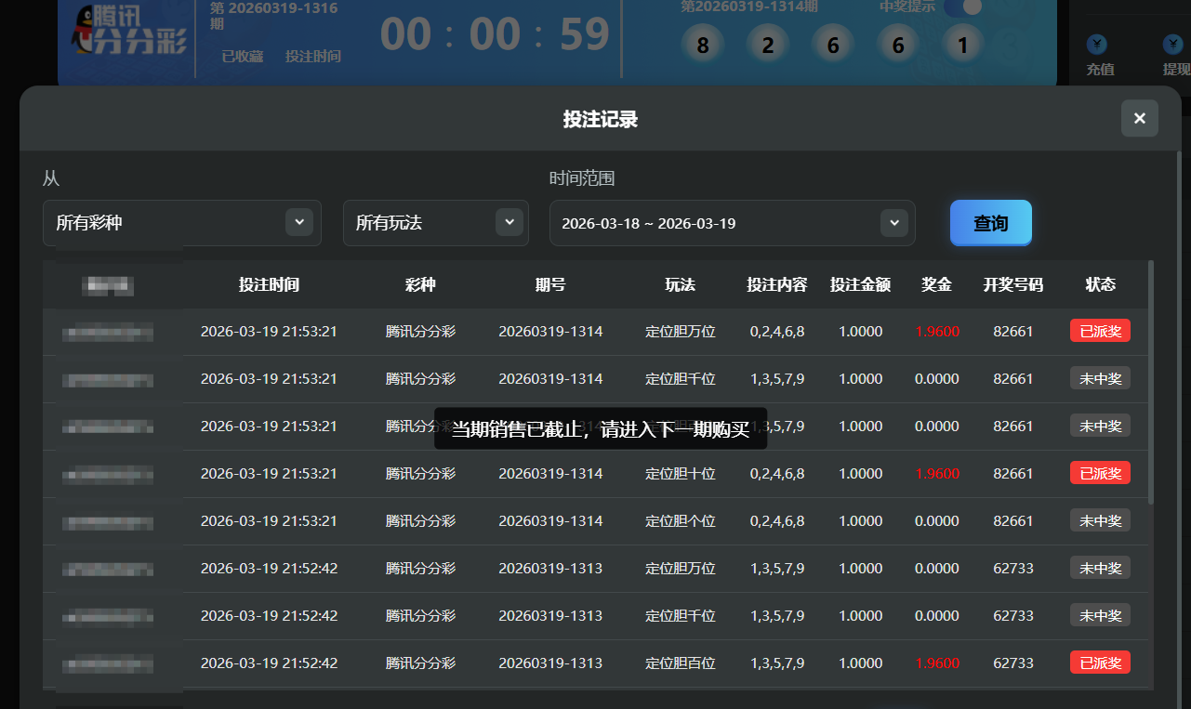Image resolution: width=1191 pixels, height=709 pixels.
Task: Click the records table vertical scrollbar
Action: pyautogui.click(x=1151, y=381)
